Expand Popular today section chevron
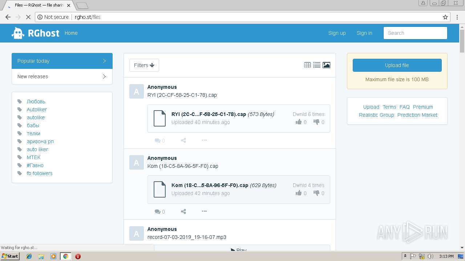 tap(104, 61)
